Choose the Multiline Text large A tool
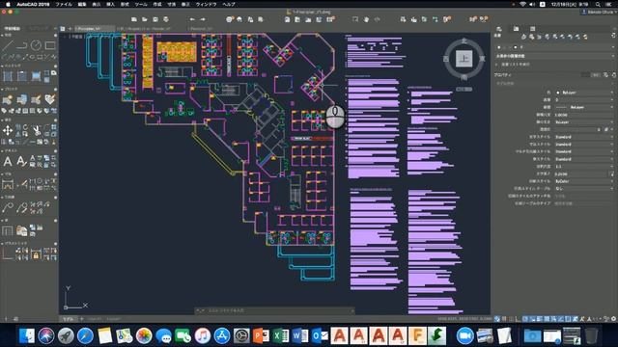The width and height of the screenshot is (618, 347). pos(8,161)
